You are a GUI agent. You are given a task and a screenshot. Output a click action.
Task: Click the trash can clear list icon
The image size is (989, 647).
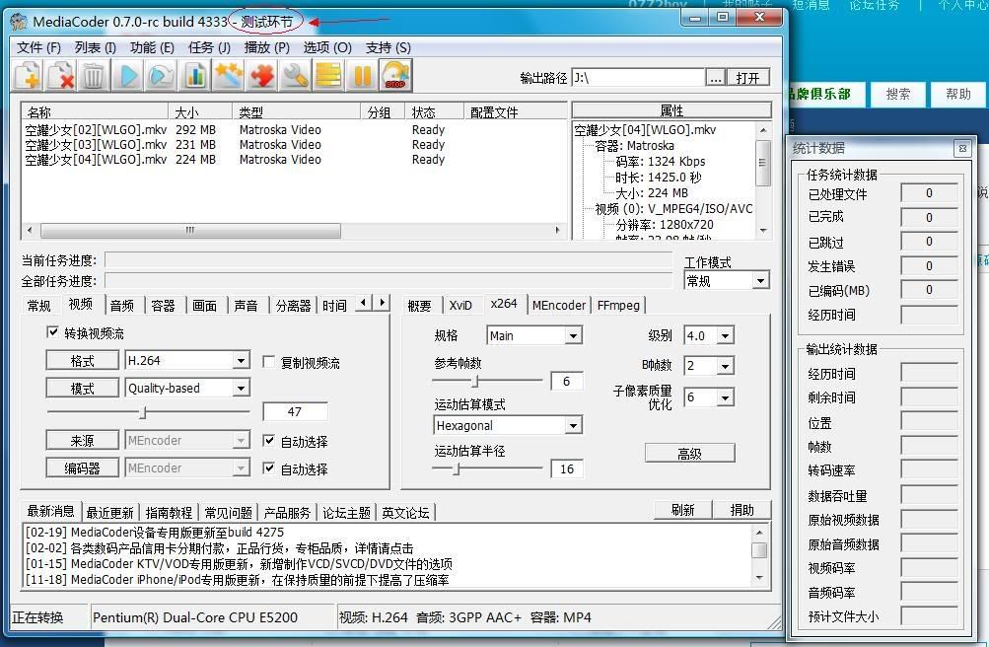[x=94, y=75]
